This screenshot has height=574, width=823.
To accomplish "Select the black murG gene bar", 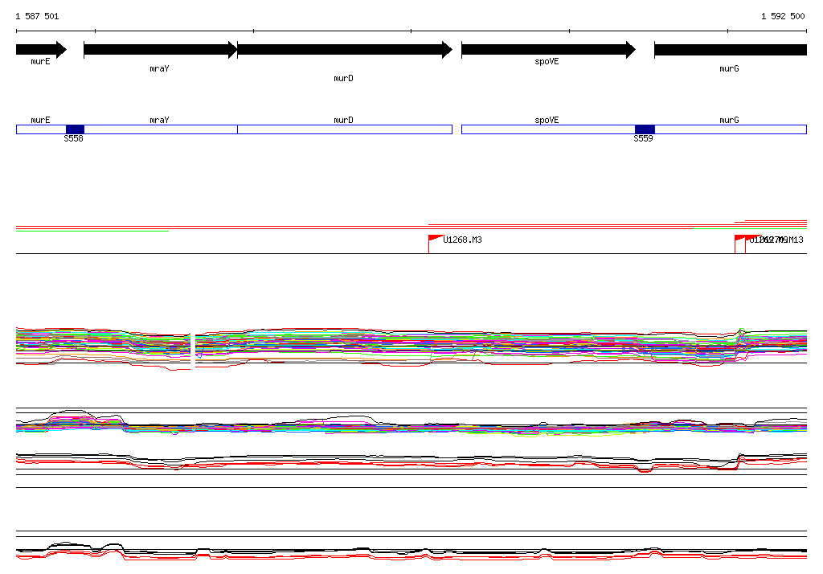I will point(731,50).
